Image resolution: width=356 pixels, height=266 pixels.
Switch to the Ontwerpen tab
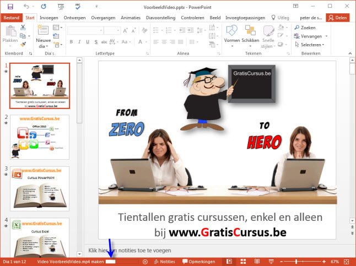click(x=74, y=18)
